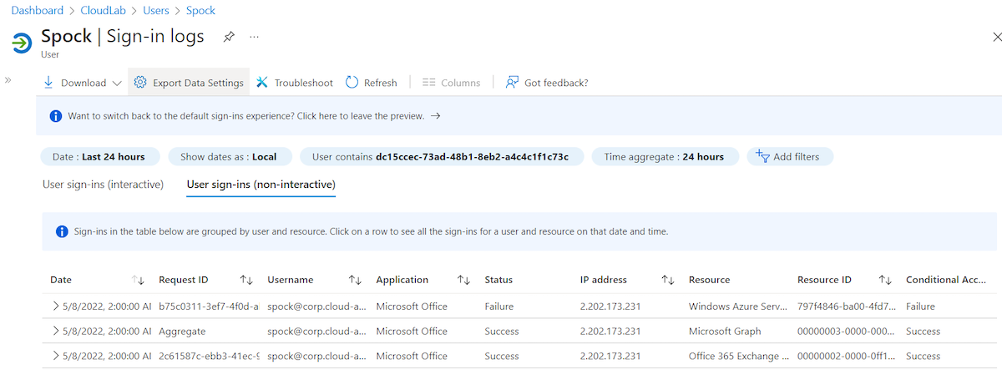
Task: Open Got feedback?
Action: click(547, 83)
